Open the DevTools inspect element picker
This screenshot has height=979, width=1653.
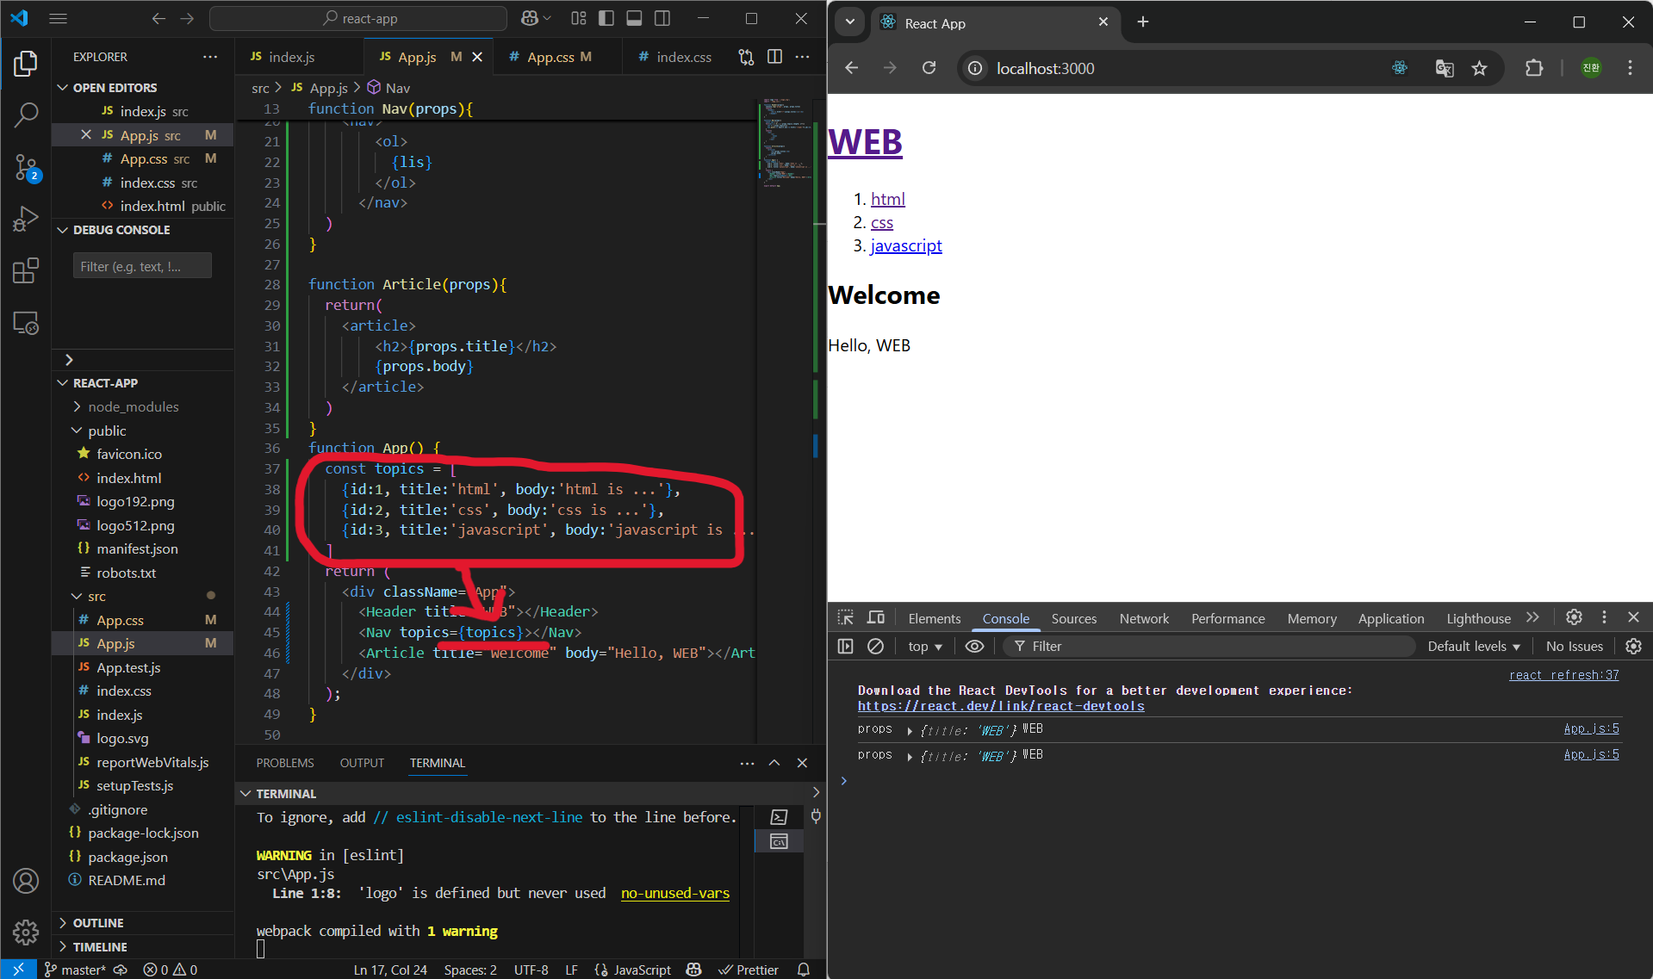click(845, 618)
